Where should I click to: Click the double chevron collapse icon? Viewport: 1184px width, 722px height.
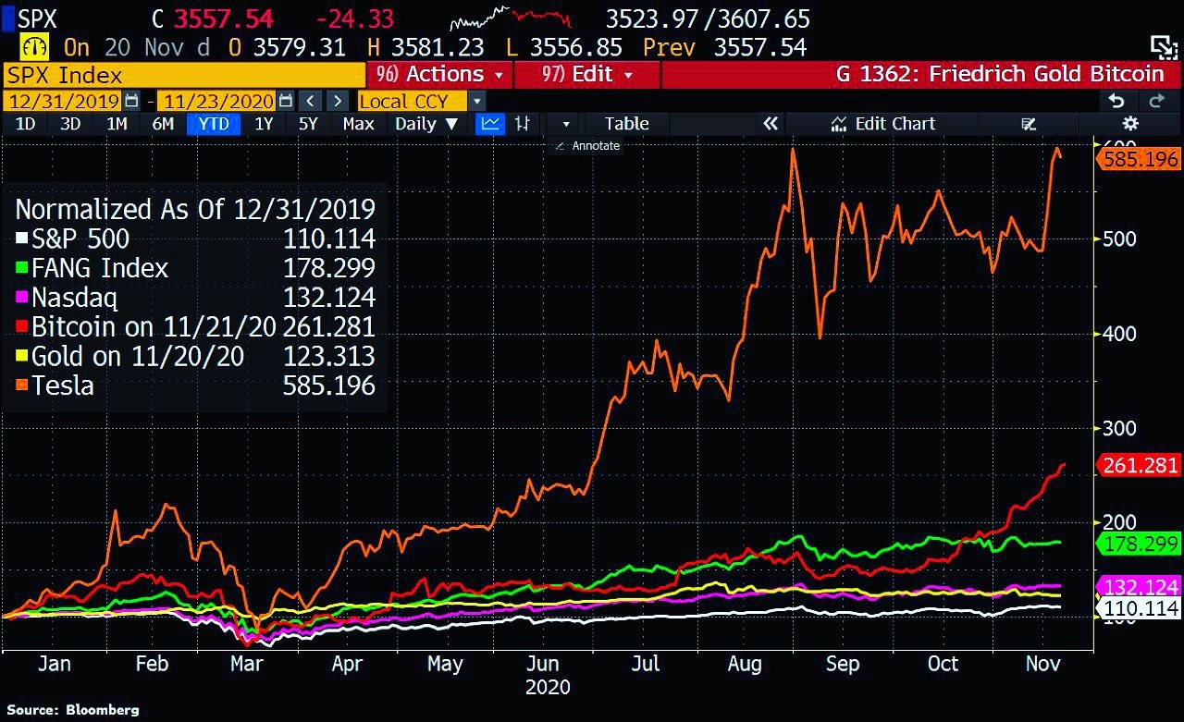click(x=771, y=124)
